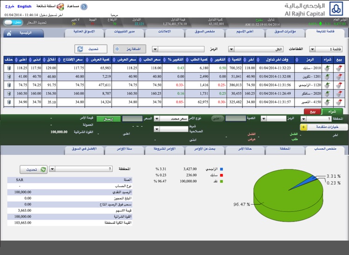Image resolution: width=349 pixels, height=255 pixels.
Task: Click the sell icon for Emaar row
Action: 339,101
